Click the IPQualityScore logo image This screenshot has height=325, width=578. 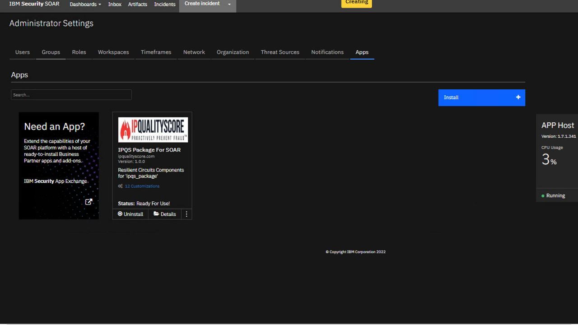click(153, 130)
